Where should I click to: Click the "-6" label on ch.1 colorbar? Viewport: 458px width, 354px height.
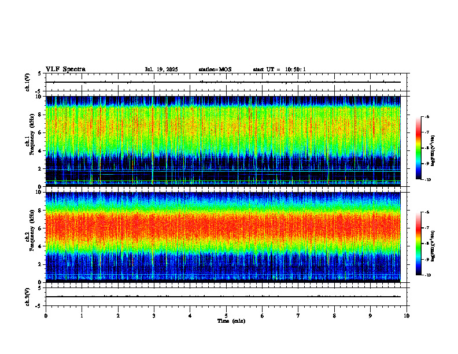click(x=426, y=116)
